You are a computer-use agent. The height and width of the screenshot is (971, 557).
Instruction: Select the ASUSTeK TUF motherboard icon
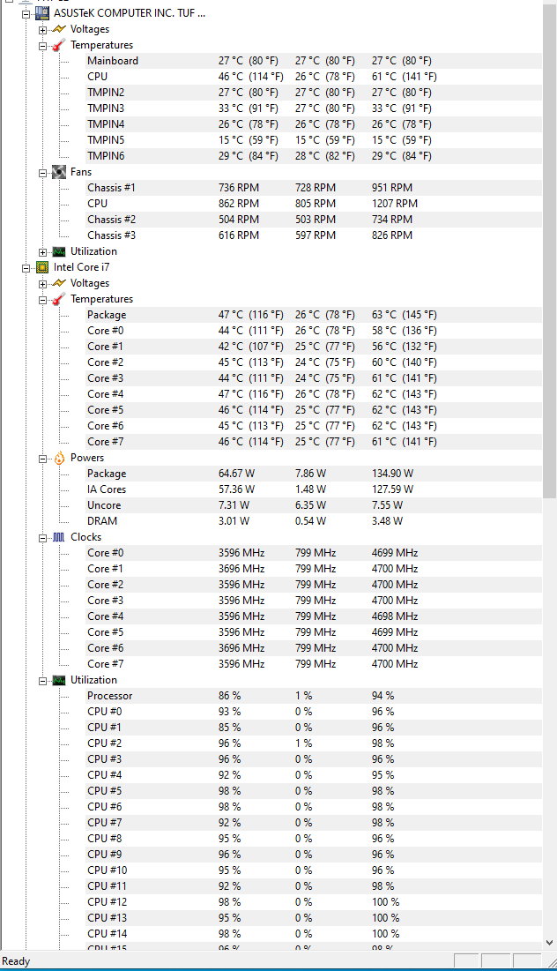pos(41,12)
